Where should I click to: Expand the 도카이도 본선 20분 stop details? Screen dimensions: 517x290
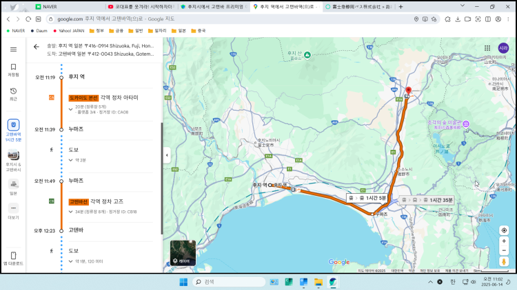(70, 109)
